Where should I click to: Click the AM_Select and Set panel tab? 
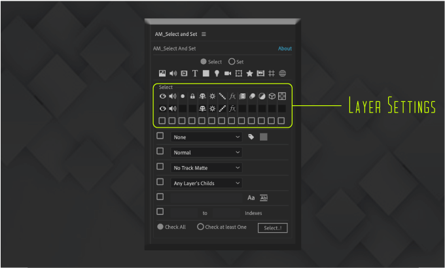coord(176,34)
